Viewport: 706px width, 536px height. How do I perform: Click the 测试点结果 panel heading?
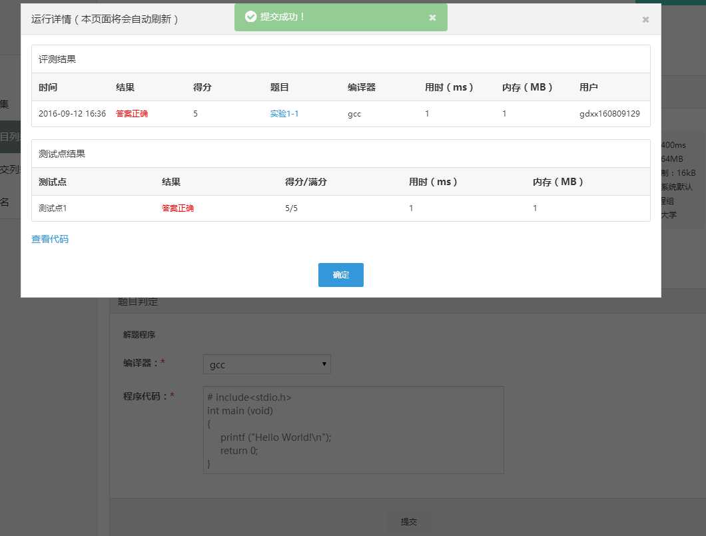(x=62, y=154)
